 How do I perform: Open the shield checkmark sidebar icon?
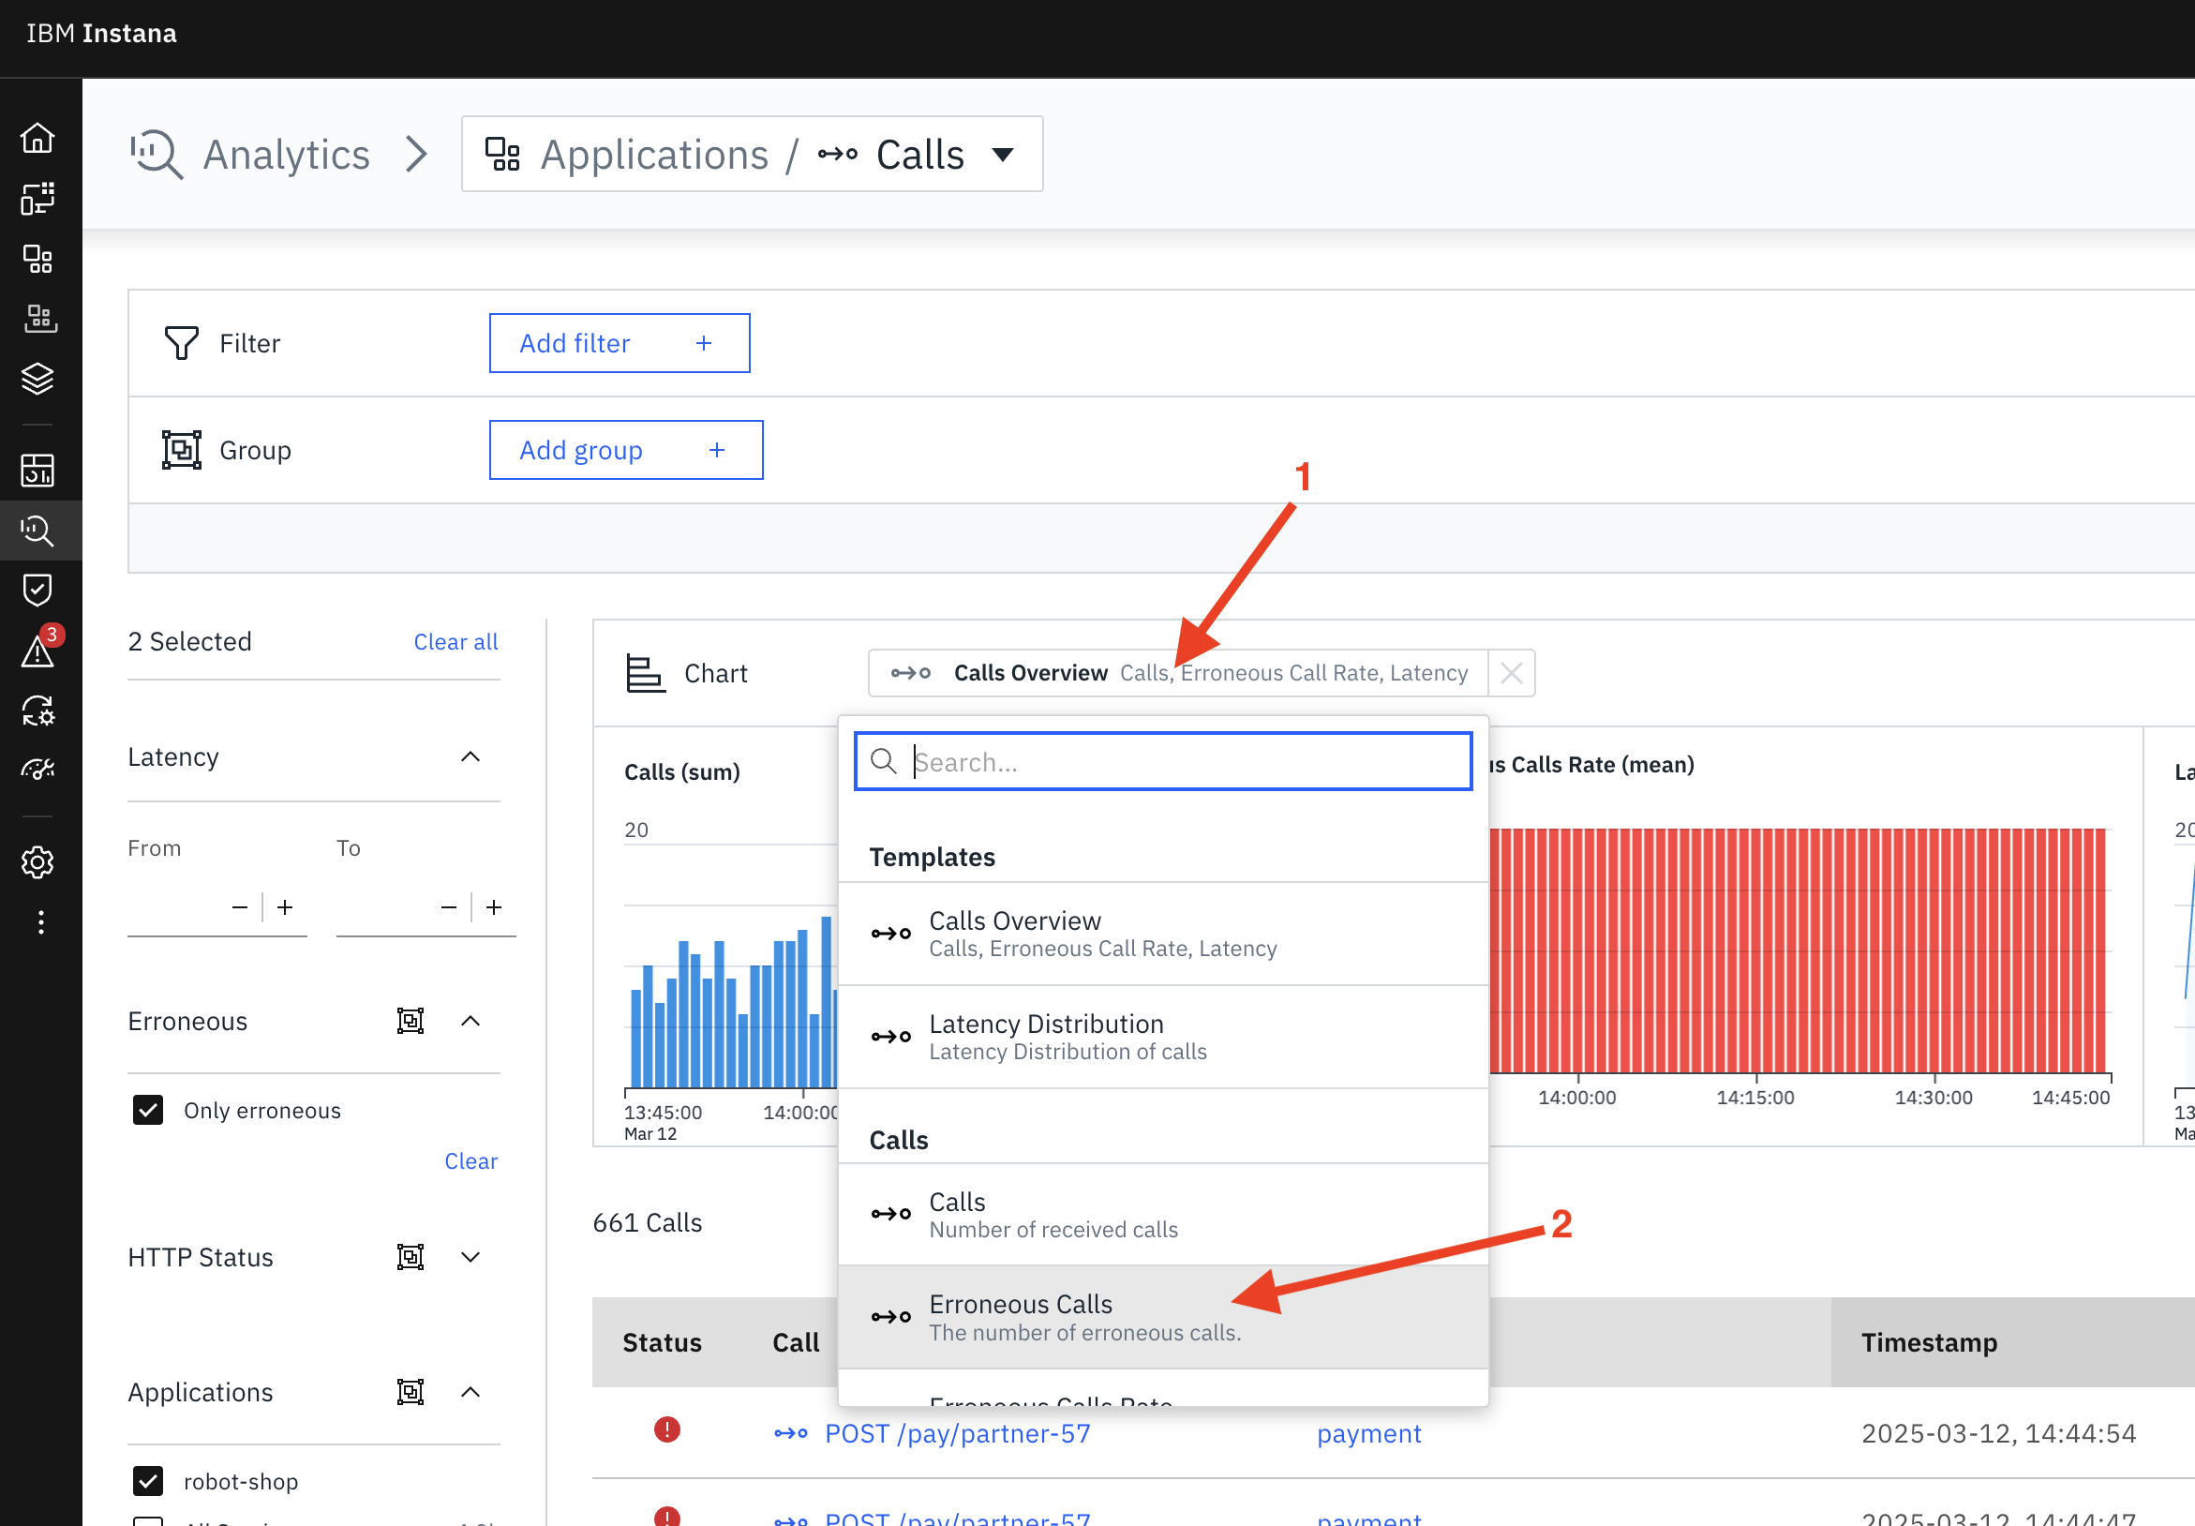coord(37,590)
